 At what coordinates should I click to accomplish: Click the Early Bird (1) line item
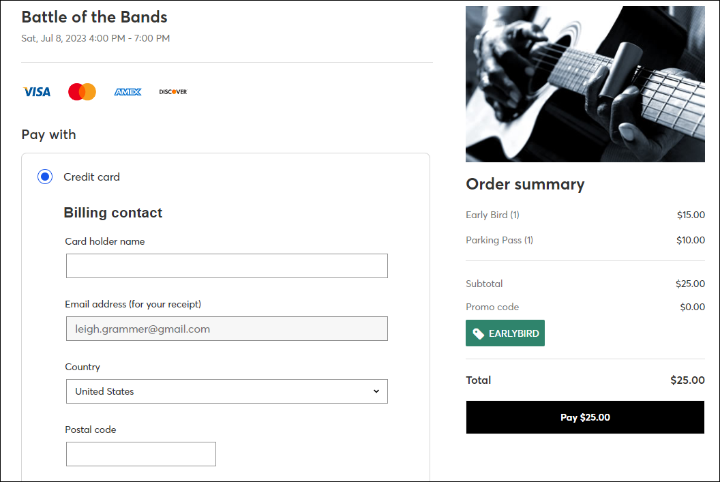pos(492,215)
